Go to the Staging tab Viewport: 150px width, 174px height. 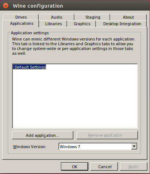tap(93, 17)
